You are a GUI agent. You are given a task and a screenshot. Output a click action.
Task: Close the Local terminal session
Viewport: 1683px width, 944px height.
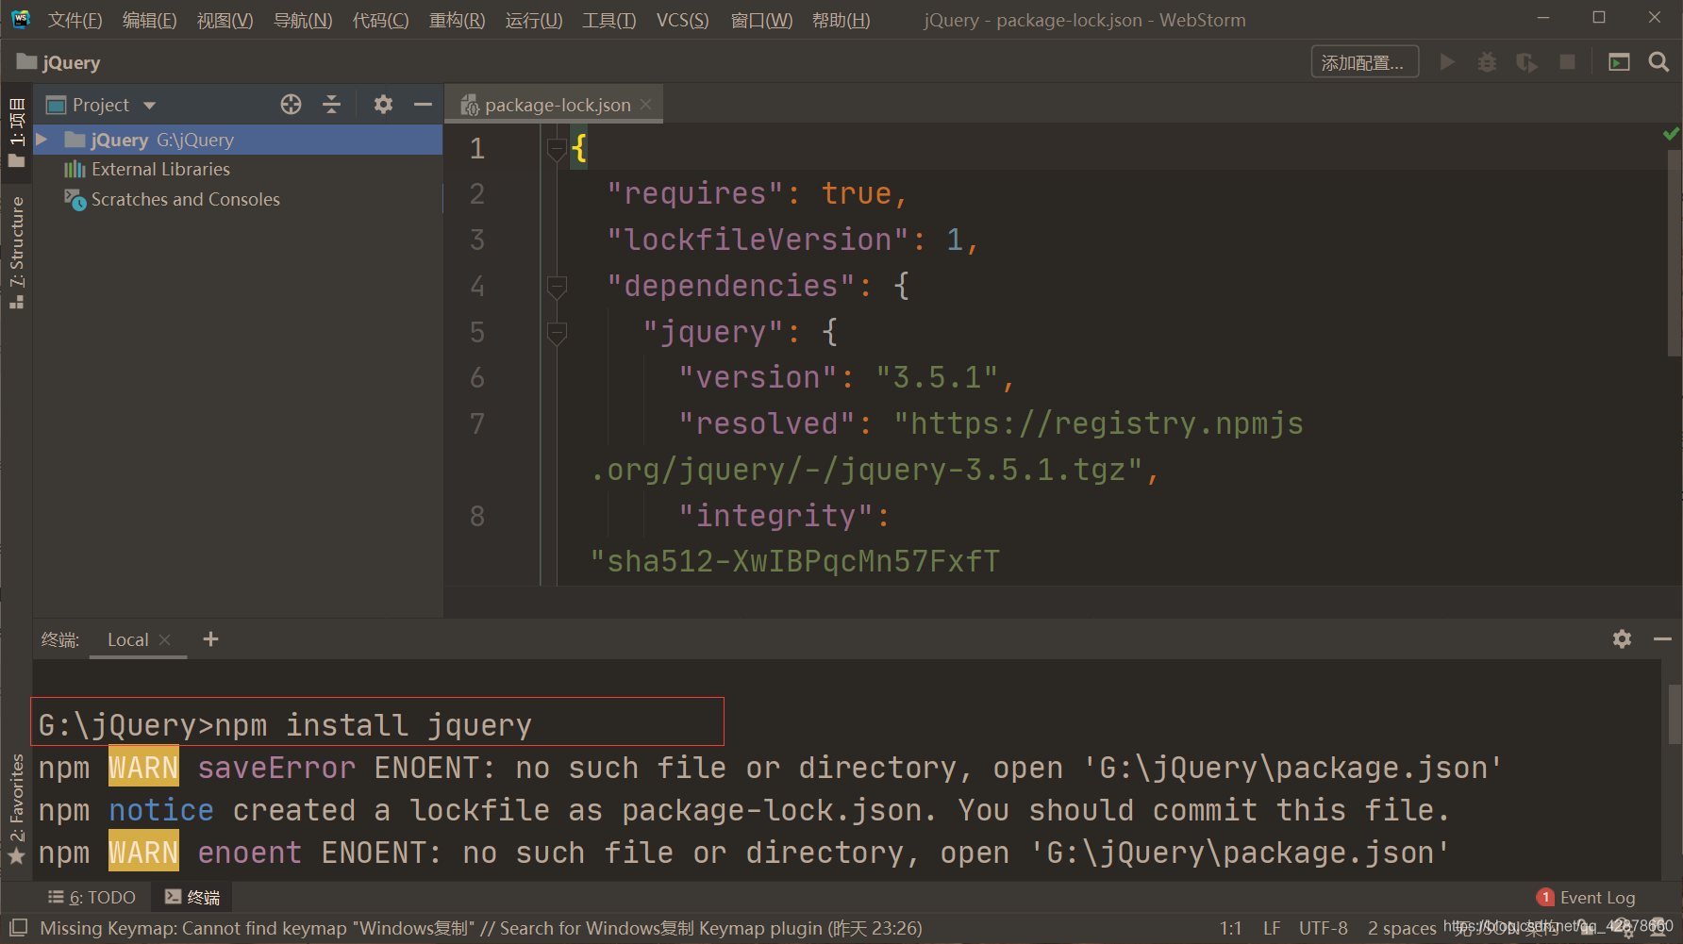[x=165, y=639]
